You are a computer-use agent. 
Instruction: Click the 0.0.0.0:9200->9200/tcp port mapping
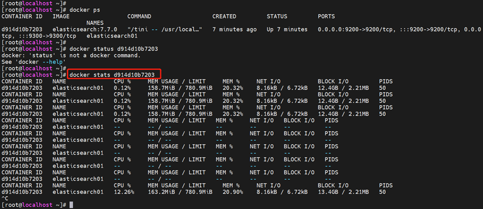(357, 29)
